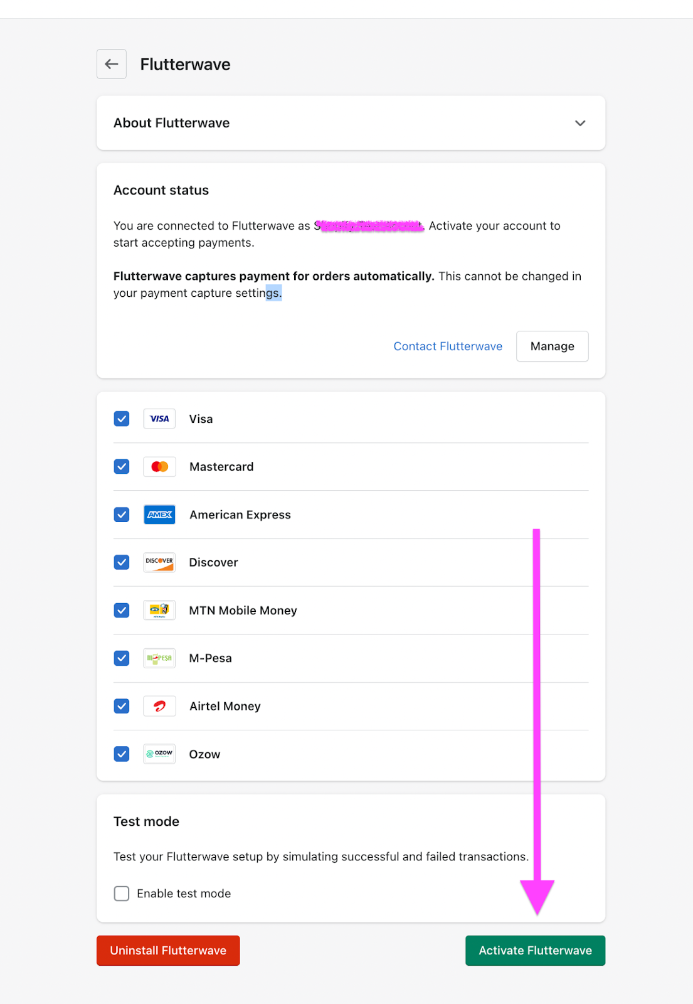
Task: Go back using the arrow button
Action: 112,64
